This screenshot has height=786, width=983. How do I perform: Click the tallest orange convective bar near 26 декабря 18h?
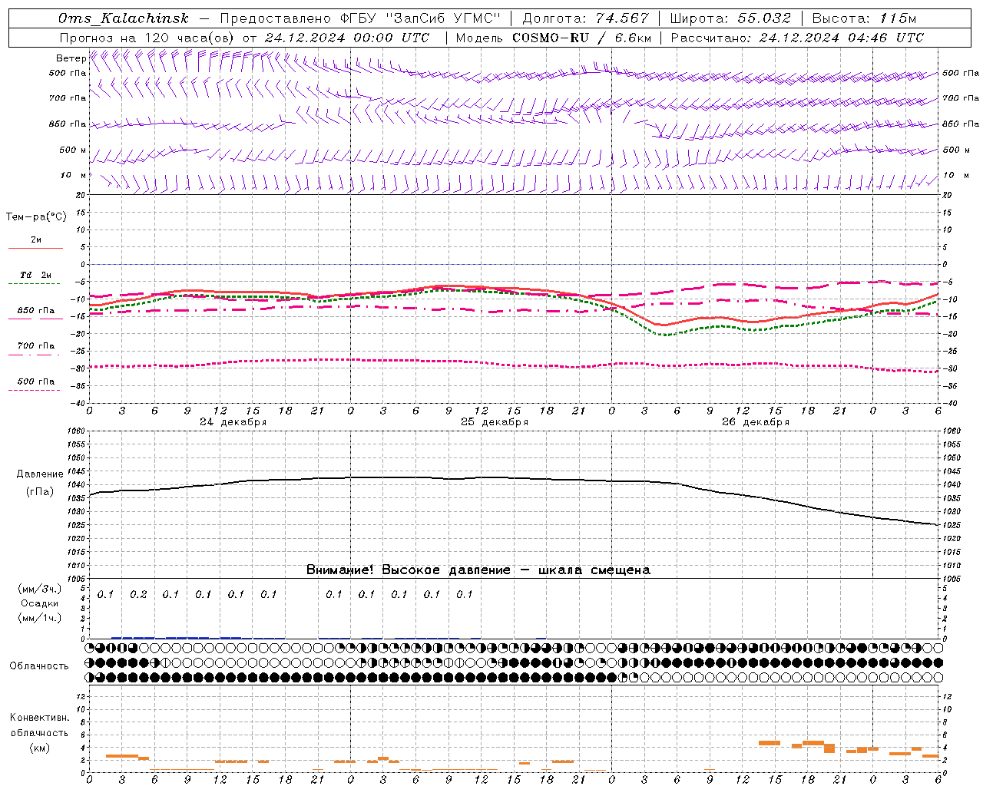(x=829, y=748)
